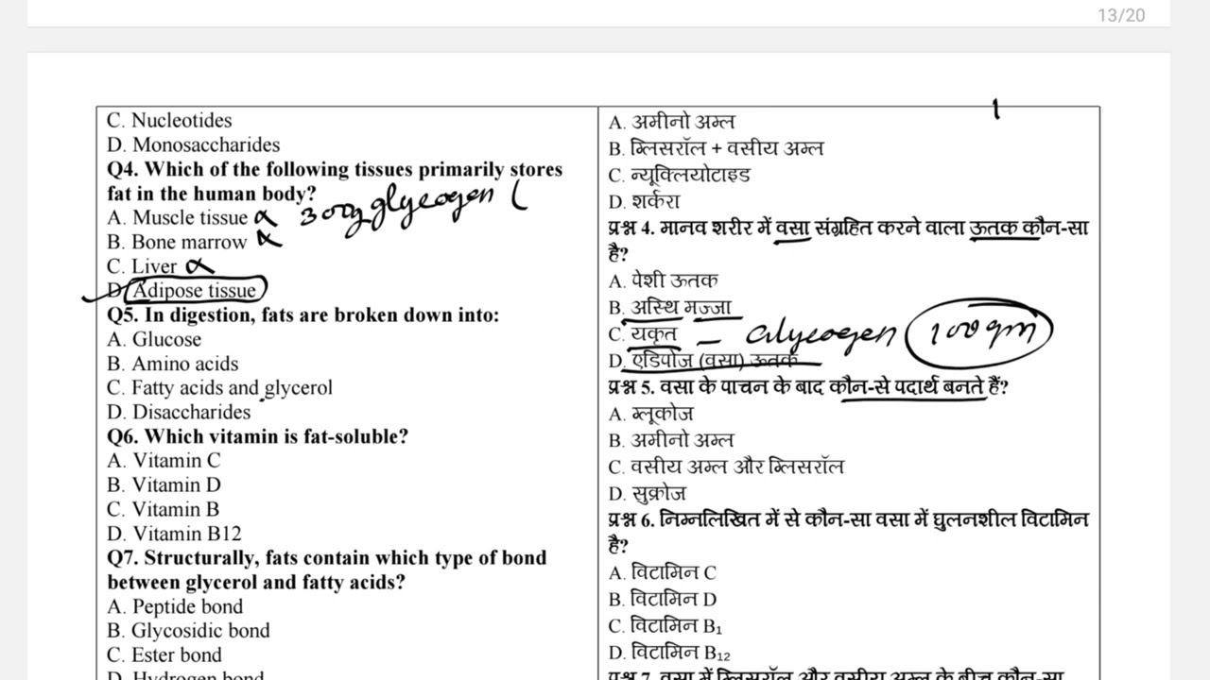The width and height of the screenshot is (1210, 680).
Task: Click question Q5 about fat digestion
Action: [303, 314]
